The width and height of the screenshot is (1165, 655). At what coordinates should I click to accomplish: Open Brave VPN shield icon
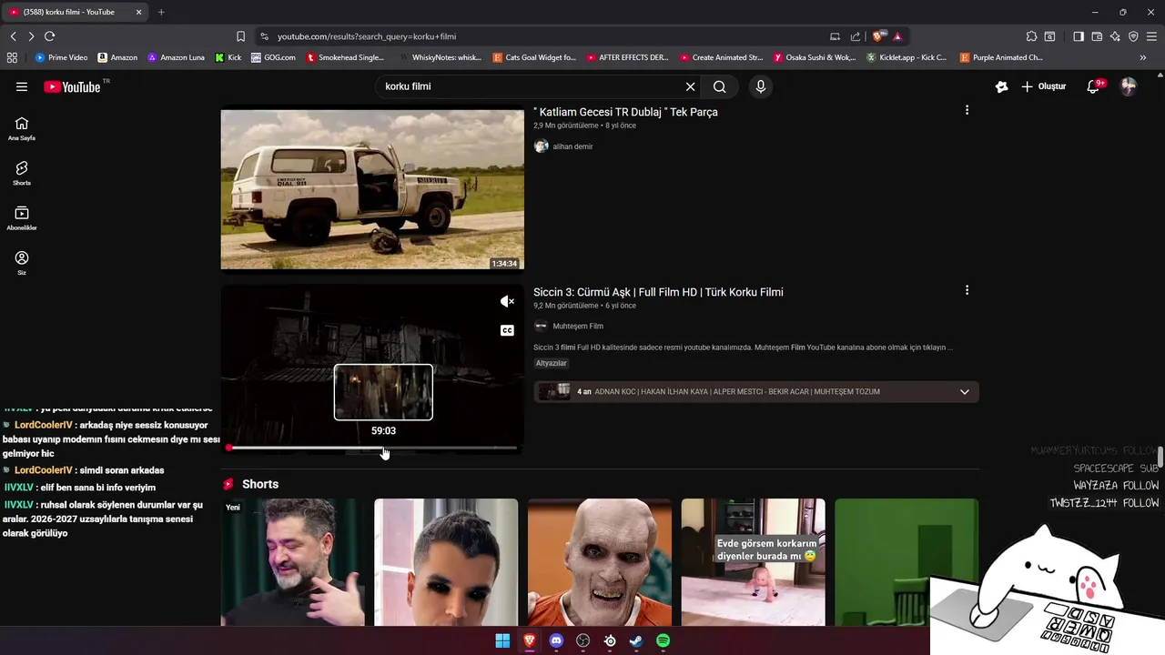tap(1133, 36)
